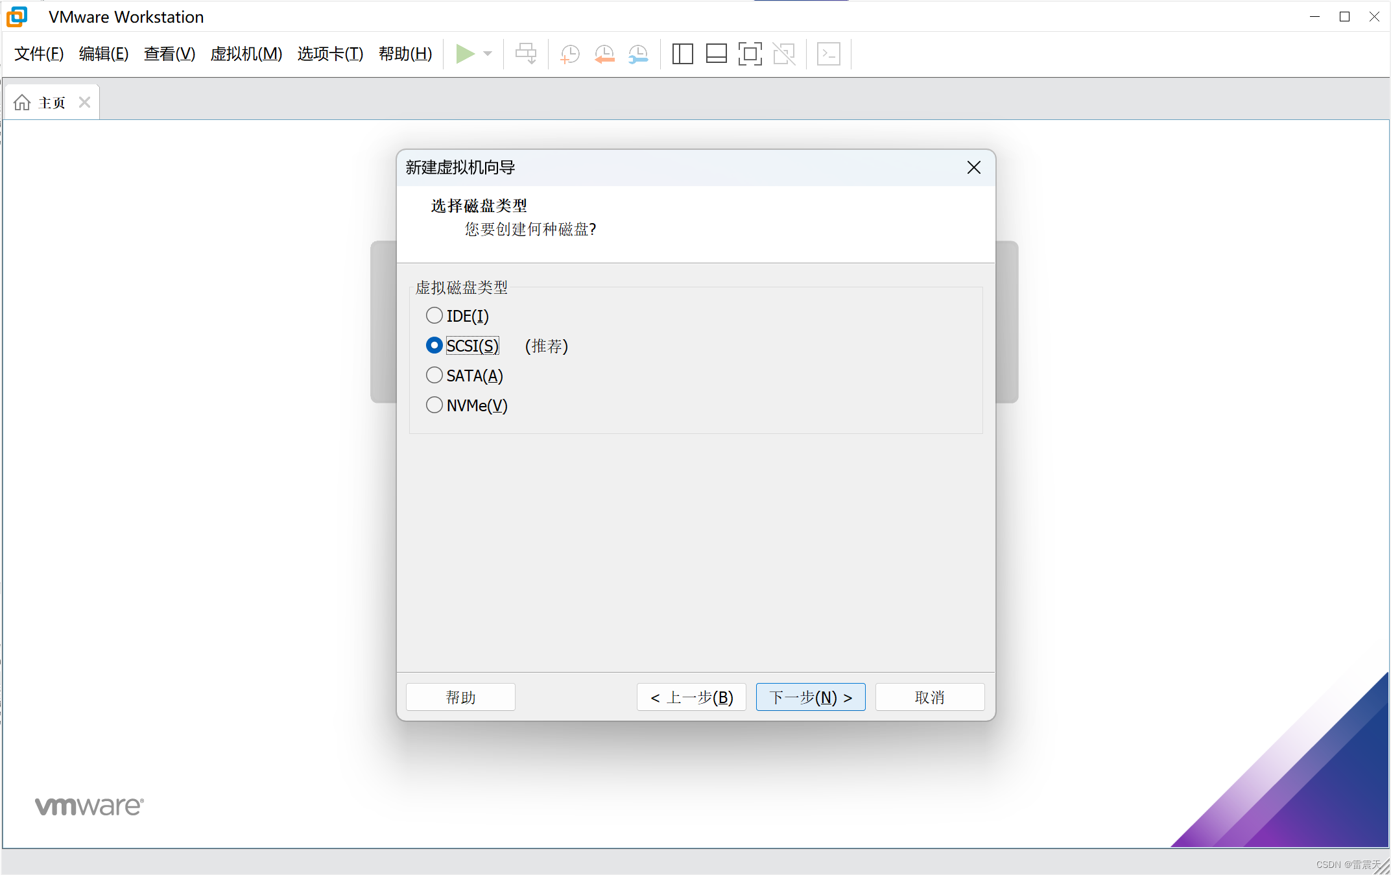Open the 帮助(H) menu

405,54
